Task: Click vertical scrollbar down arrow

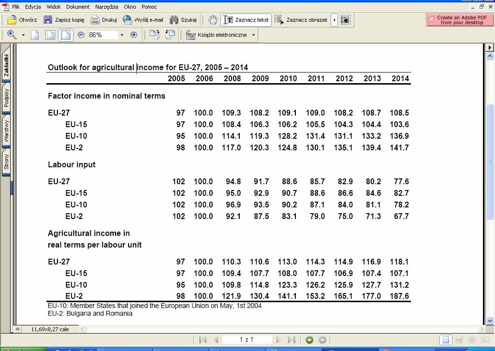Action: [490, 321]
